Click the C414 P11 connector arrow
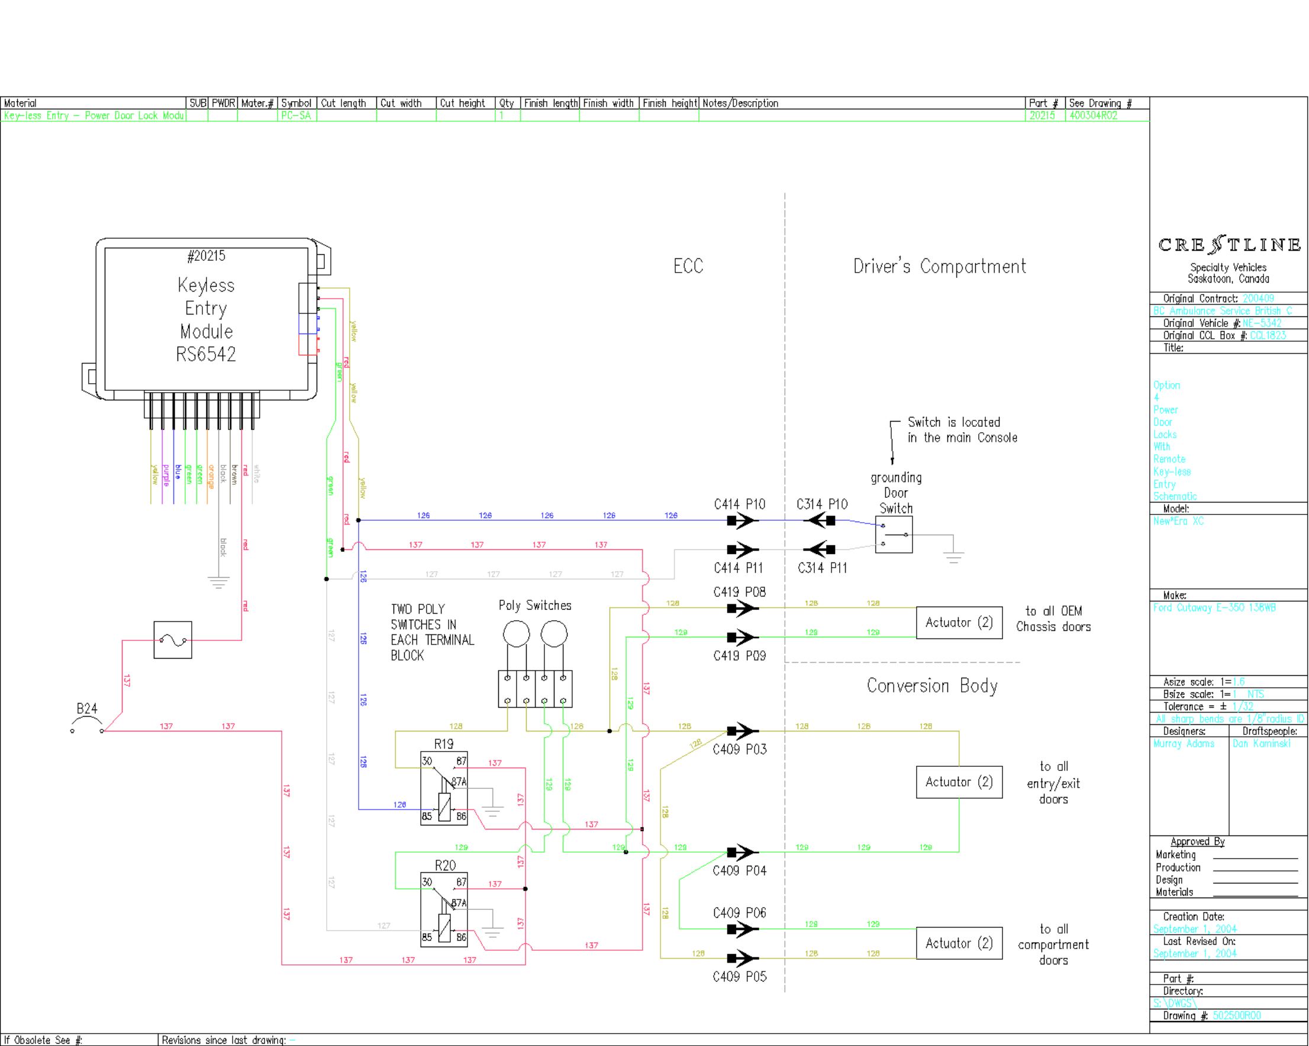 point(743,550)
